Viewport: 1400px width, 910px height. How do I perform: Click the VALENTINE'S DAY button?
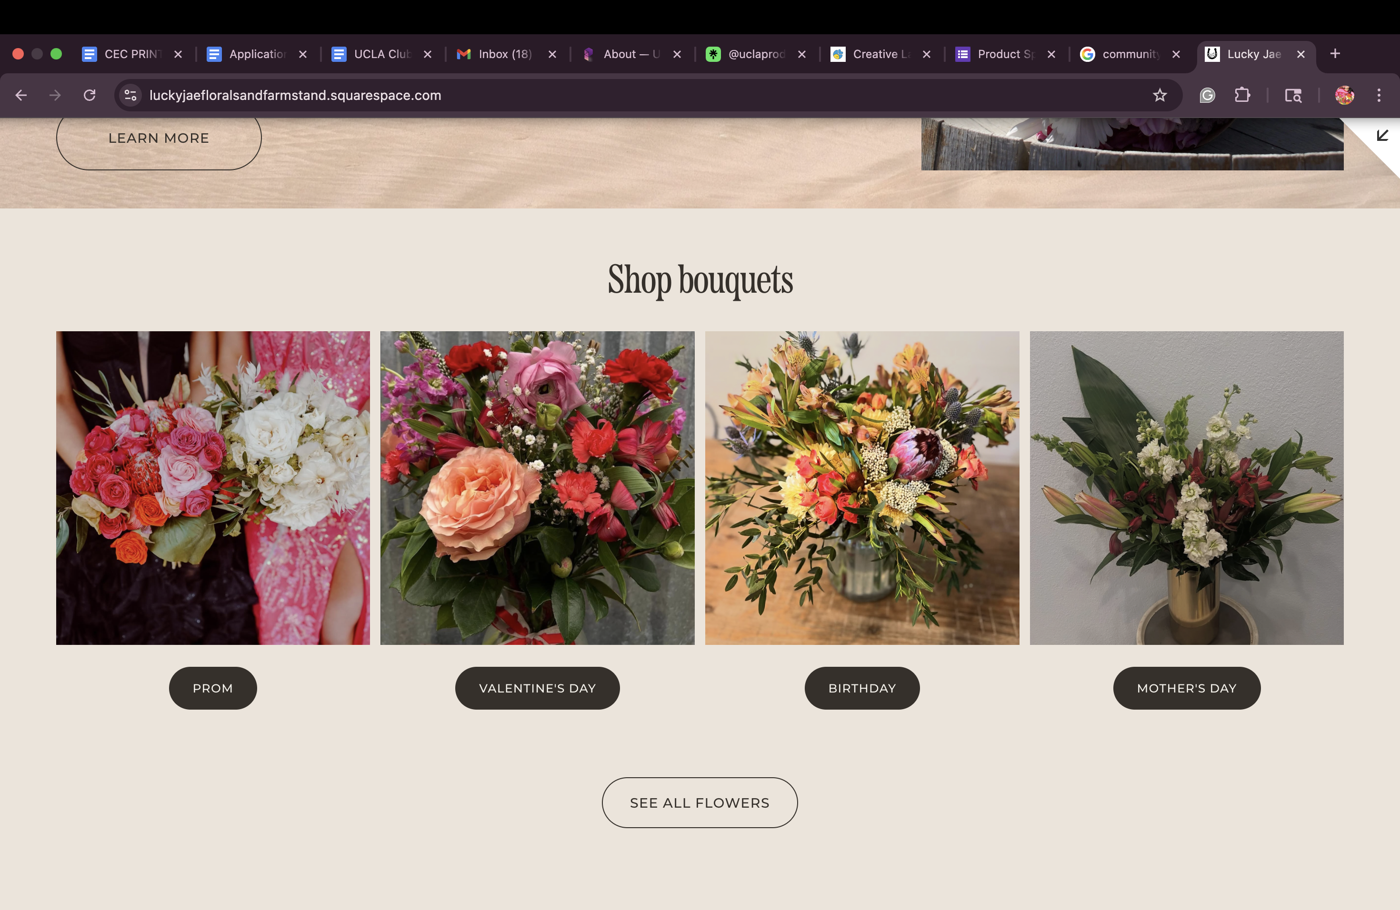[537, 688]
